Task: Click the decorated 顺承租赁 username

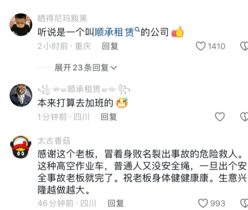Action: (84, 89)
